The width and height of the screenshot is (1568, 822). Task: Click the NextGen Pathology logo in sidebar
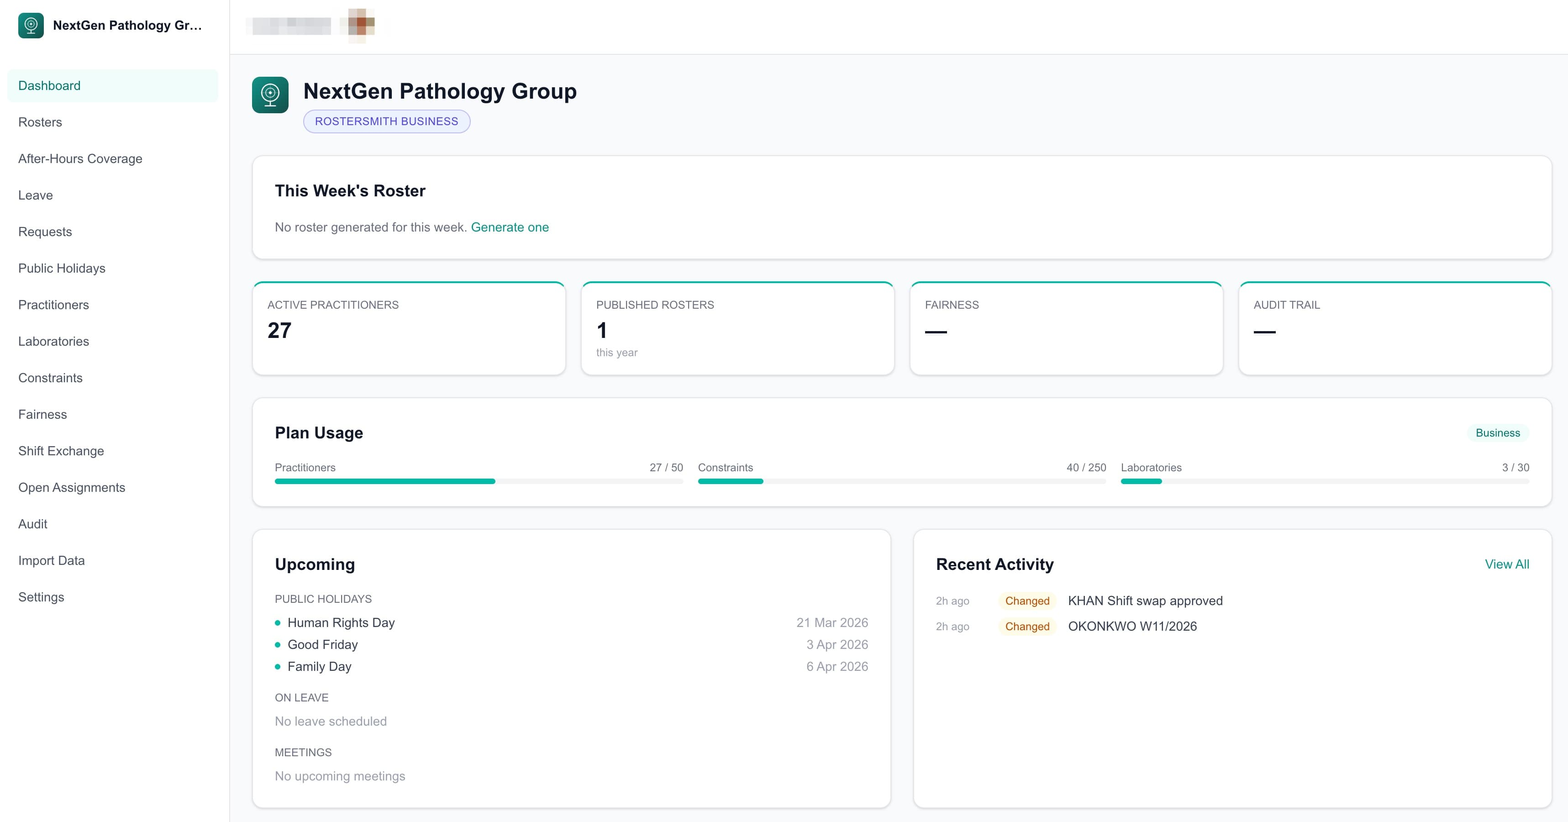point(31,26)
